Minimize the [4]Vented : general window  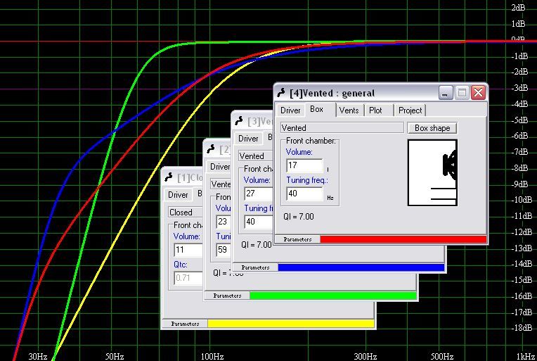point(445,93)
